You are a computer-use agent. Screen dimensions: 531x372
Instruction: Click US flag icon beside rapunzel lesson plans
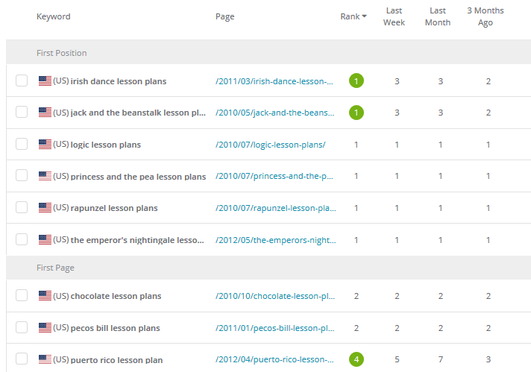click(x=45, y=207)
